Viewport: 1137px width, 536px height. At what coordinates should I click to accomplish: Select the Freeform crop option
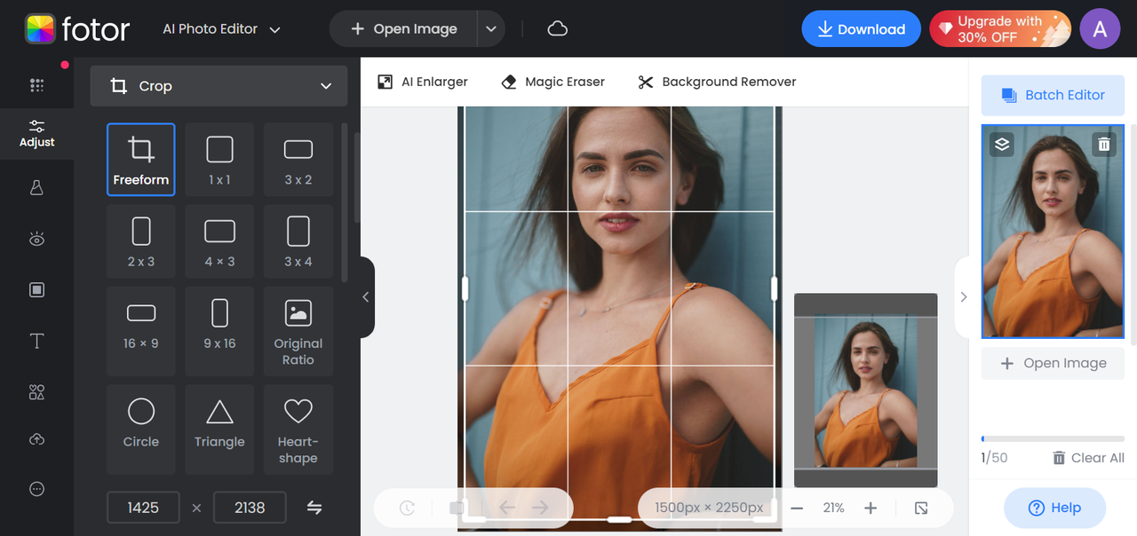tap(141, 159)
